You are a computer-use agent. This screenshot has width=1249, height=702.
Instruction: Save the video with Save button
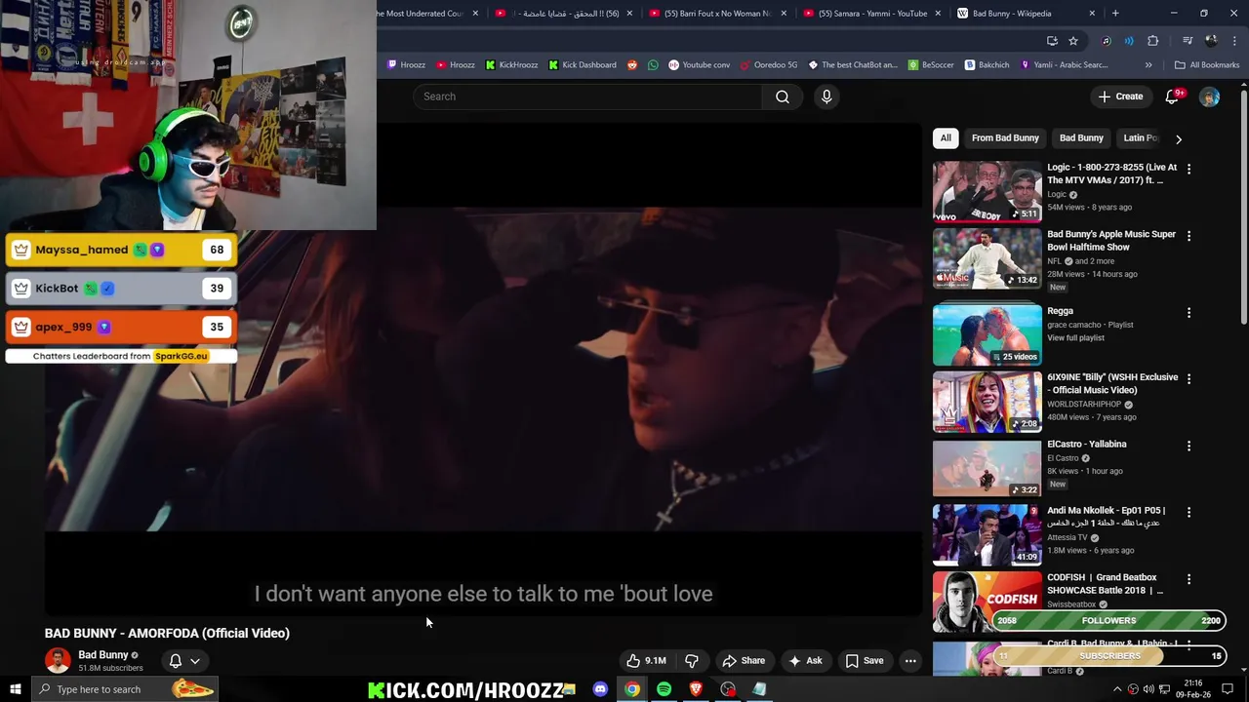click(x=864, y=661)
